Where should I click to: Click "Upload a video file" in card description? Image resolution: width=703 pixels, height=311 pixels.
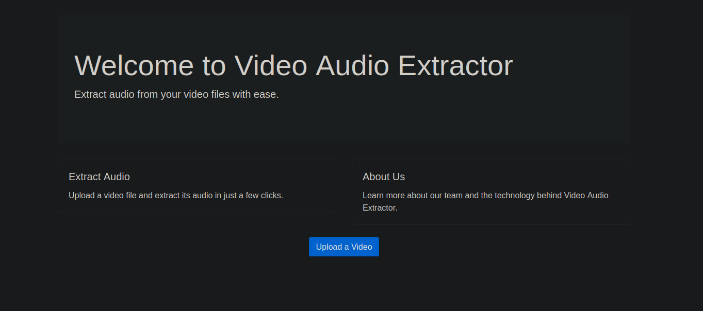click(102, 195)
